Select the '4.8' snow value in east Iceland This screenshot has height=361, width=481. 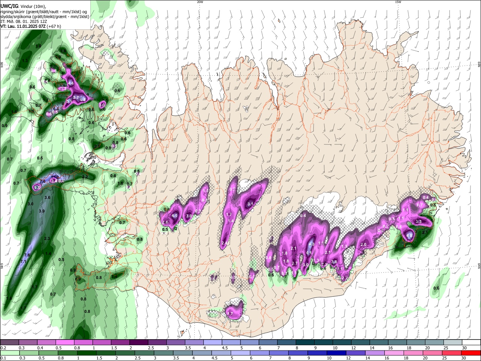coord(410,235)
